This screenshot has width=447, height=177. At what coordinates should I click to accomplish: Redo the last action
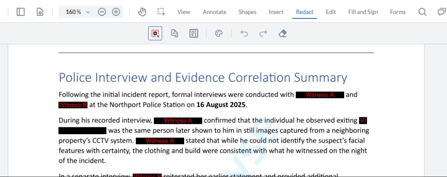pos(263,34)
